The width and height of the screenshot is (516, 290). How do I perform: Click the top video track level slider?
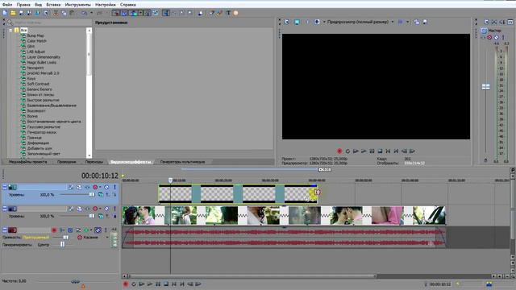tap(92, 195)
